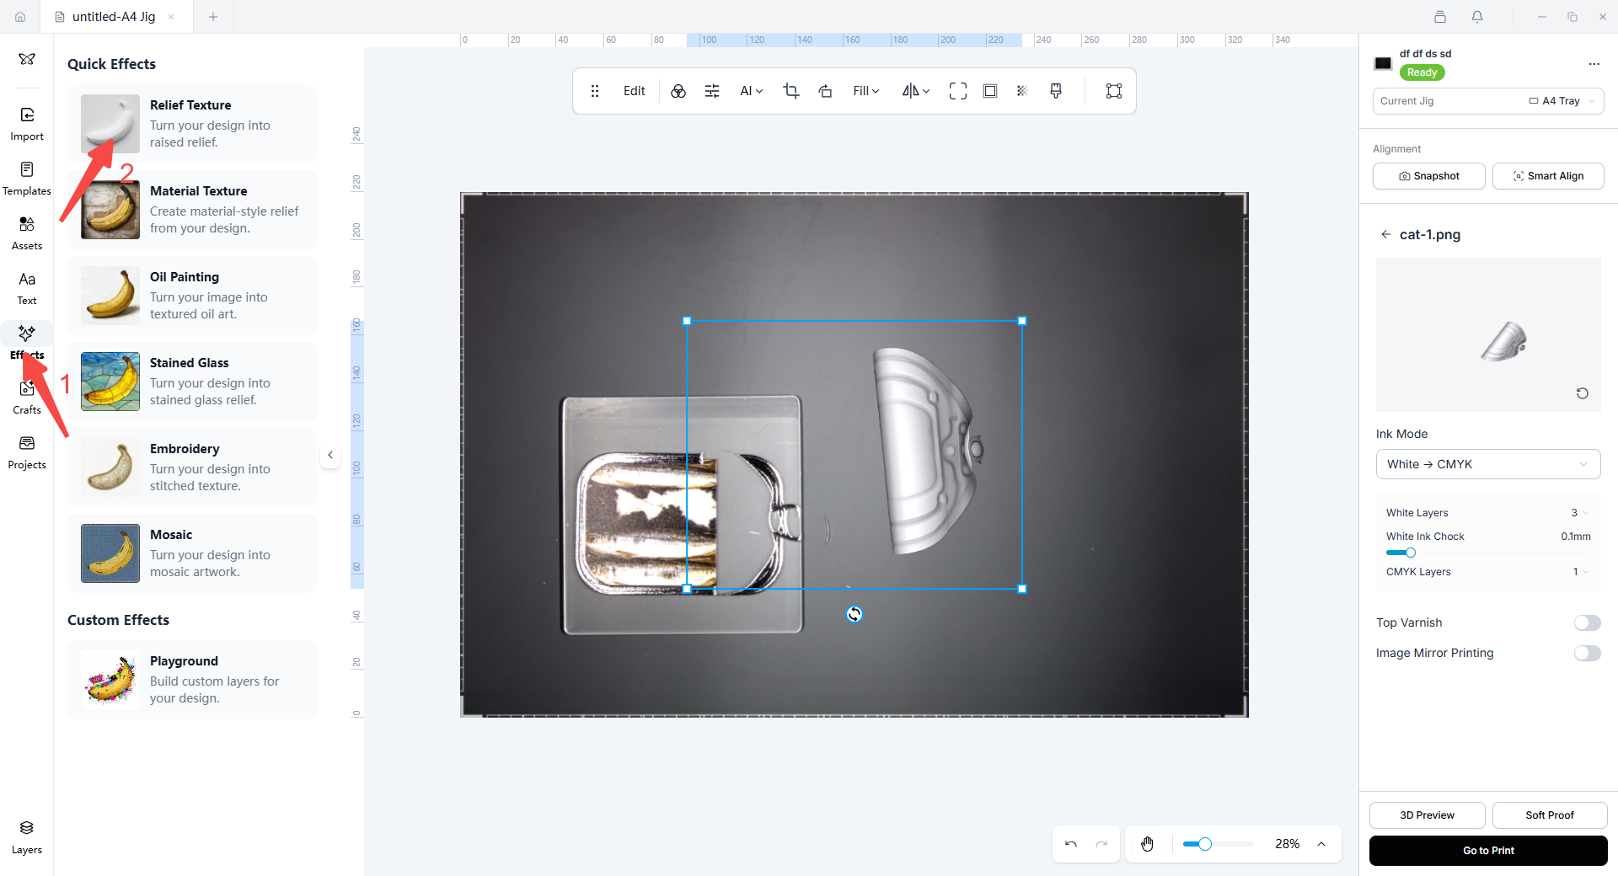Open the Layers panel
1618x876 pixels.
click(x=27, y=837)
